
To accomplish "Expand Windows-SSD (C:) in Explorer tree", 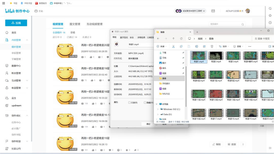I will [x=158, y=109].
